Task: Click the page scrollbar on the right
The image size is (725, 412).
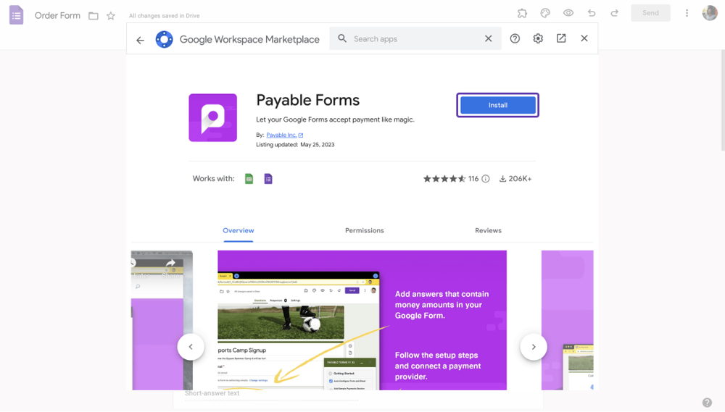Action: 723,99
